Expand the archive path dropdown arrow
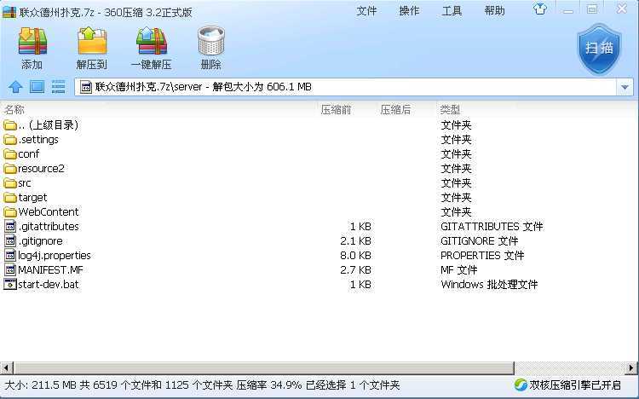Image resolution: width=639 pixels, height=399 pixels. [625, 87]
